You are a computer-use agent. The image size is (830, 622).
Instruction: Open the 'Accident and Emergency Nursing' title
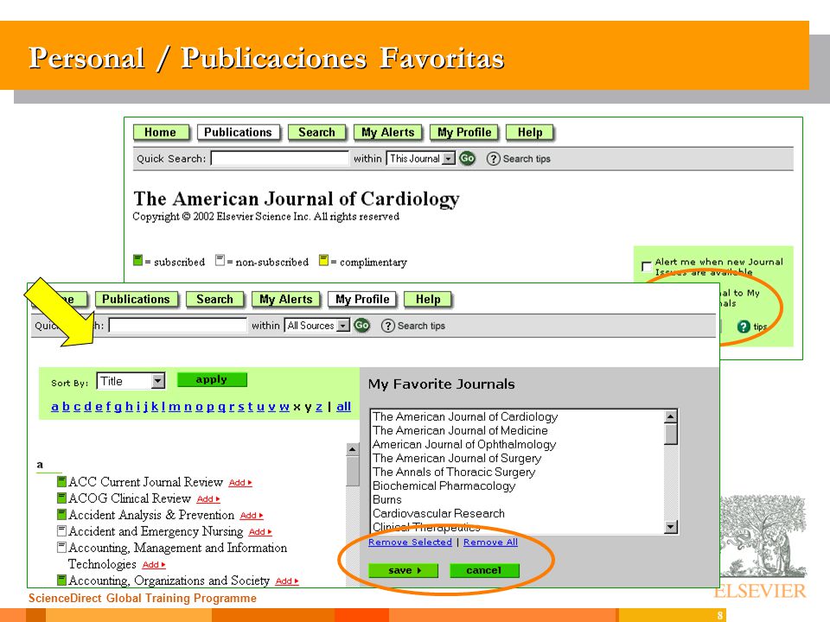point(156,530)
